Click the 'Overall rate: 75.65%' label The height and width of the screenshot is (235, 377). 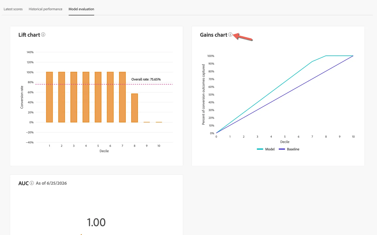click(x=146, y=79)
